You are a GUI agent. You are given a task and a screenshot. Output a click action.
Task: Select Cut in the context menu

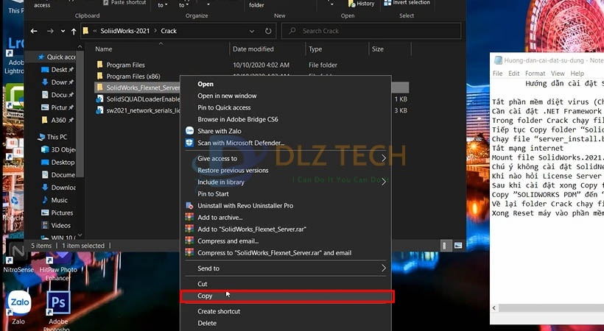(x=203, y=284)
